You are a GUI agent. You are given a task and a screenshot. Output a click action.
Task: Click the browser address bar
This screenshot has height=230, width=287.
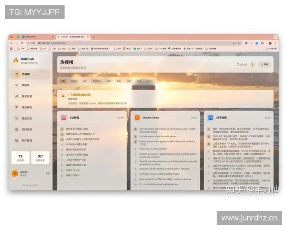click(x=96, y=43)
